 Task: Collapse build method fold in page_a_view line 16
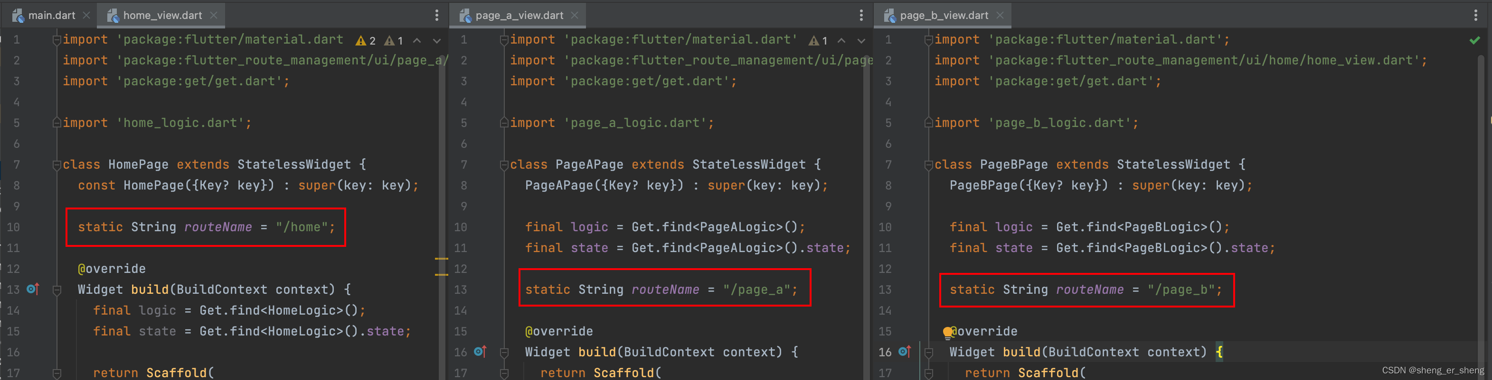click(x=504, y=352)
